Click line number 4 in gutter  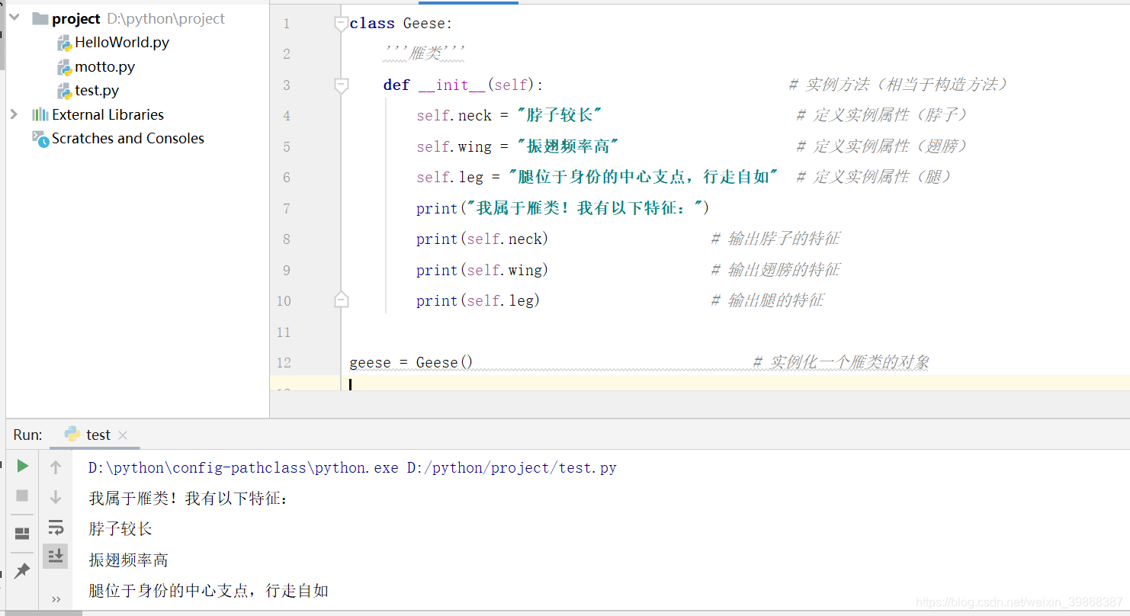coord(287,116)
